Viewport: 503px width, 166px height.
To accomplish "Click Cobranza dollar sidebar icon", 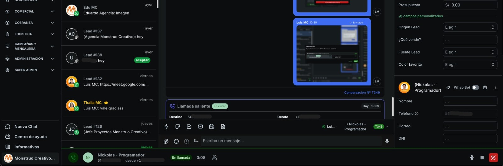I will pyautogui.click(x=8, y=23).
